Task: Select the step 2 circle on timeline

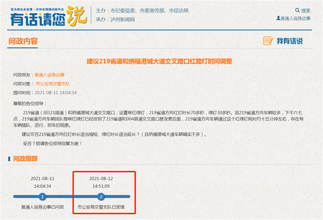Action: (x=101, y=197)
